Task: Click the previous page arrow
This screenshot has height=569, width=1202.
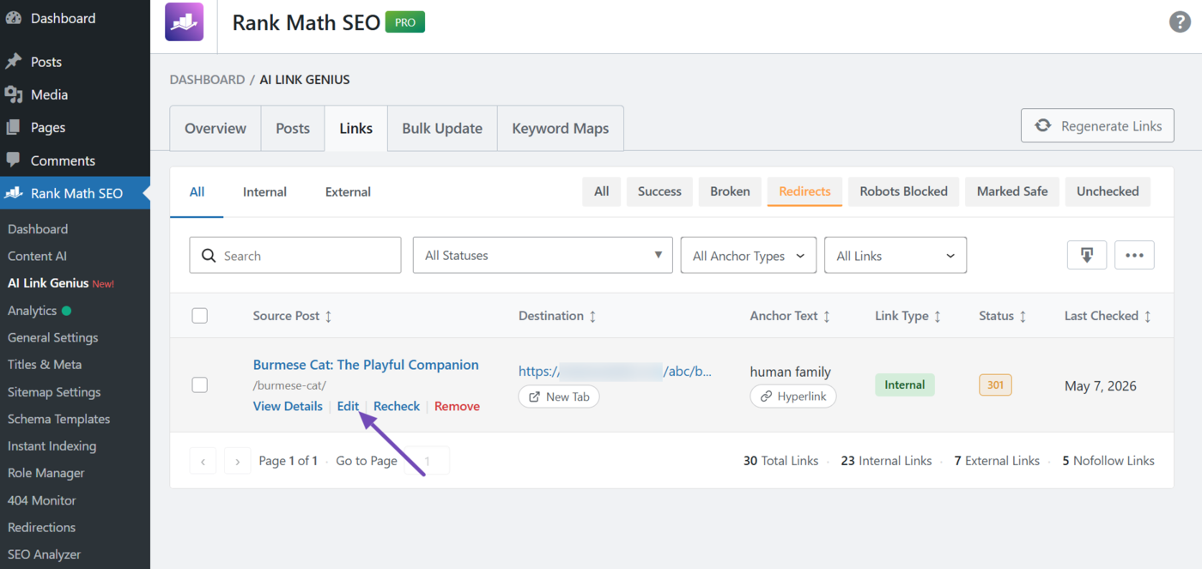Action: [203, 461]
